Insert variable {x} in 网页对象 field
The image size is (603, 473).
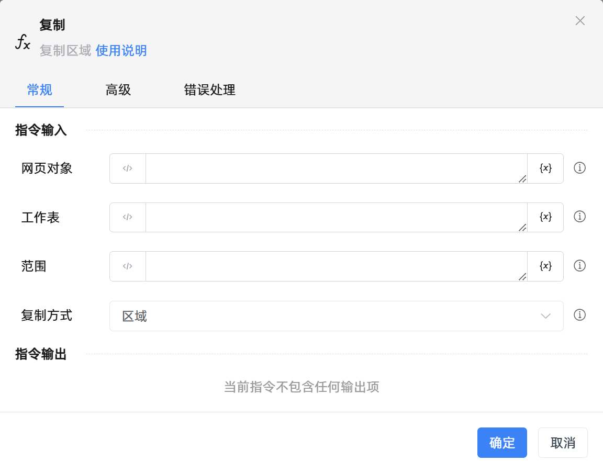[x=545, y=168]
